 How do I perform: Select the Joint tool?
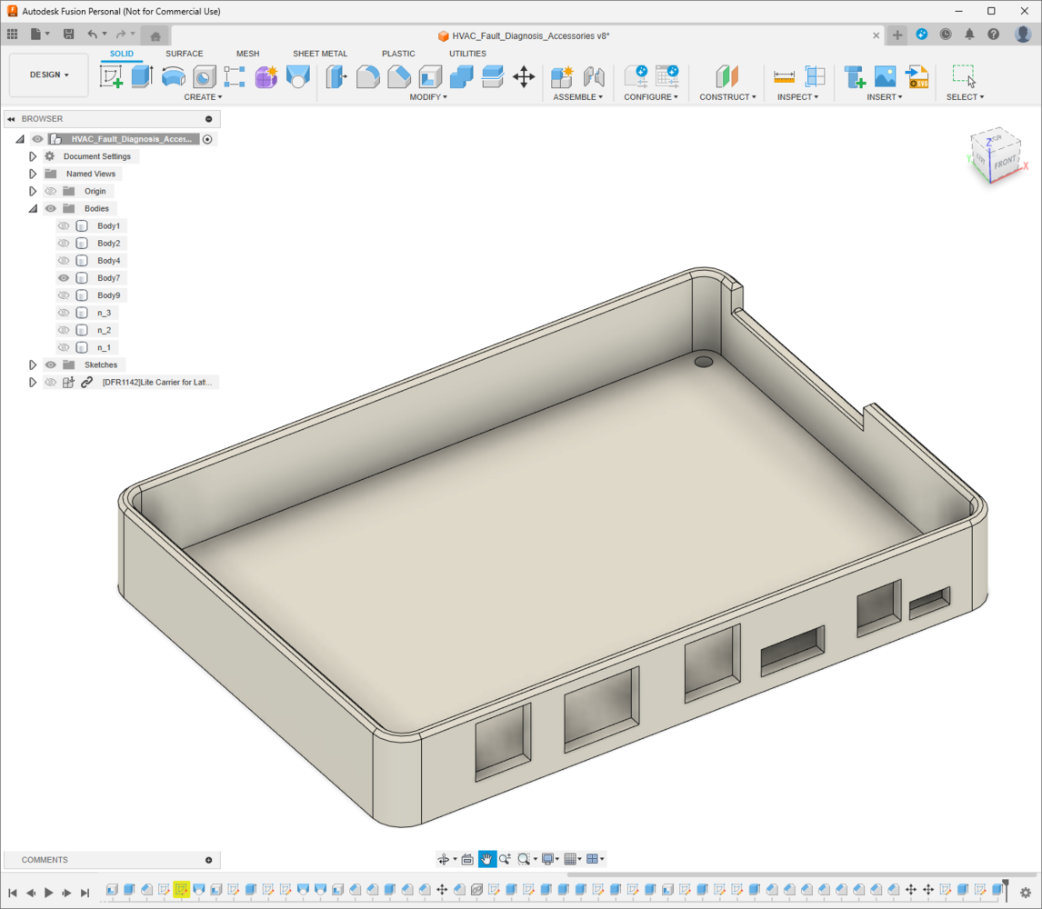tap(594, 76)
